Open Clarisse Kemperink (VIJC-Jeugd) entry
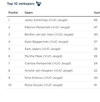This screenshot has height=102, width=100. point(48,63)
